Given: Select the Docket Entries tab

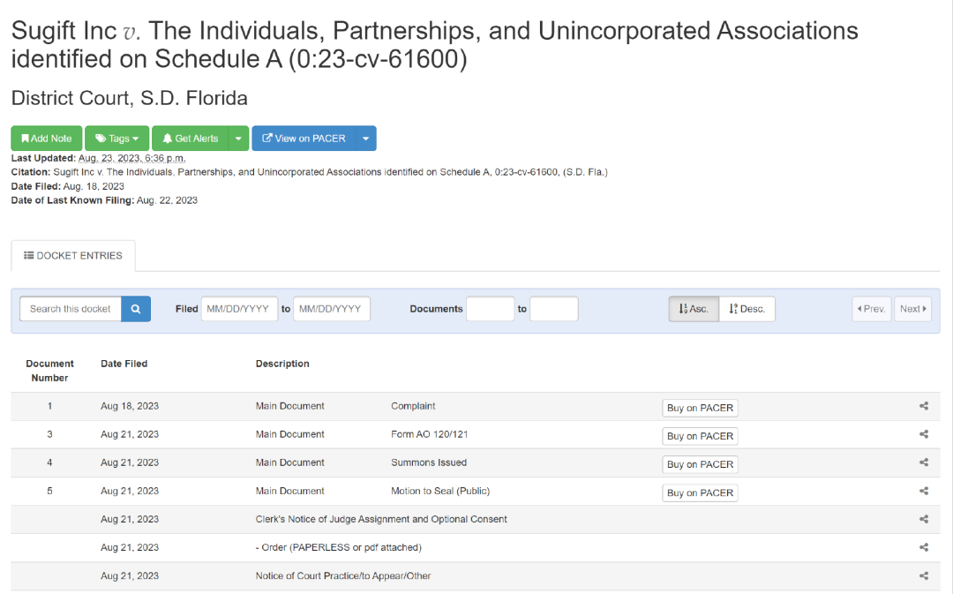Looking at the screenshot, I should pyautogui.click(x=73, y=256).
